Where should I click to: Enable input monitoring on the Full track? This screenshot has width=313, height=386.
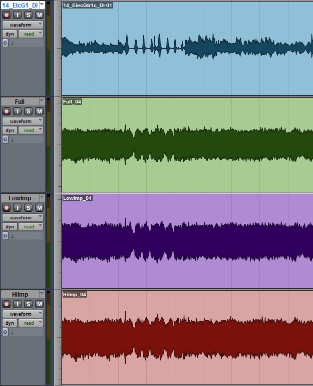coord(18,111)
